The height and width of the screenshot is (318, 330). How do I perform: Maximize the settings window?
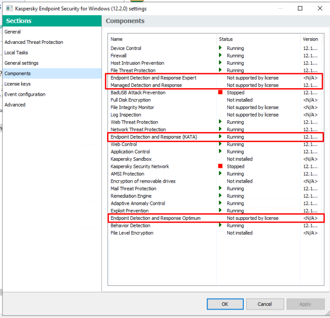[300, 8]
